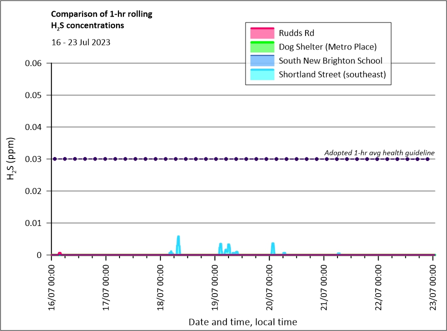Click the 22/07 00:00 x-axis tick label
Screen dimensions: 447x331
tap(378, 282)
